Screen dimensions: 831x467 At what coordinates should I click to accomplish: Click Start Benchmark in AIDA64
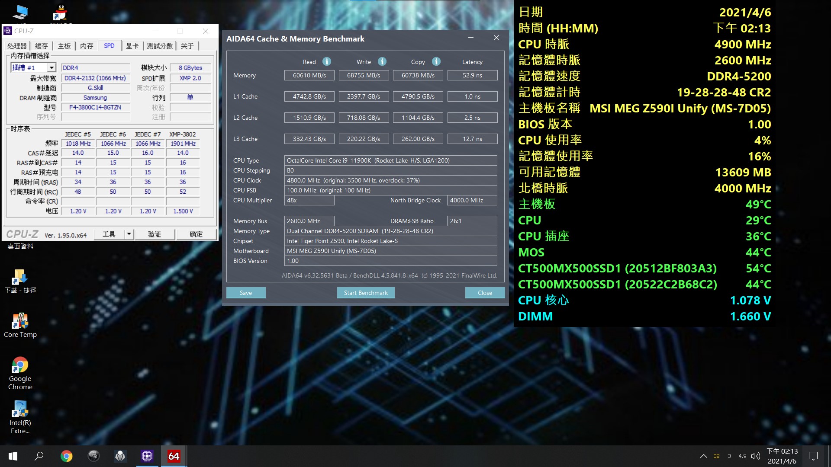click(x=366, y=293)
